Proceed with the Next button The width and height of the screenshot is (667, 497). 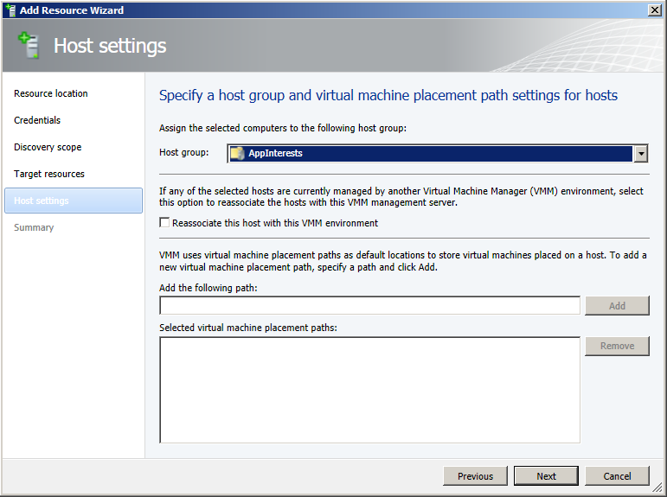546,476
